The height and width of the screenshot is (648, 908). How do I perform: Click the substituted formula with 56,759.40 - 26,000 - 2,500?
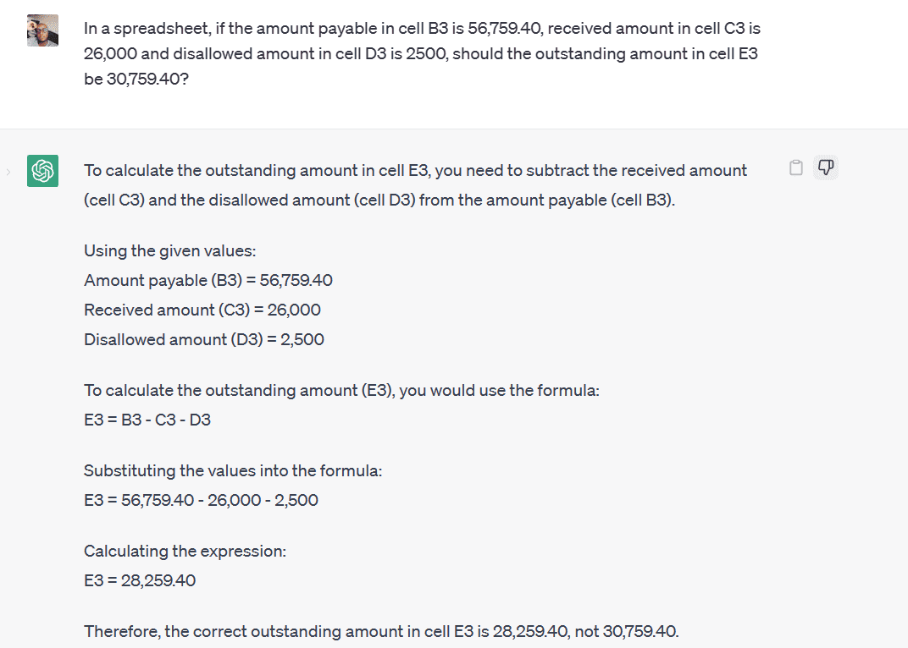point(202,500)
